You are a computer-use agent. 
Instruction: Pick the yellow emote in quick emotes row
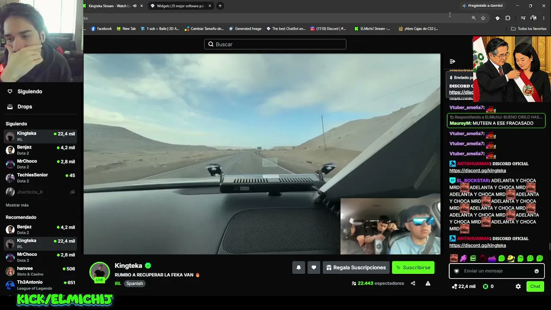tap(511, 258)
